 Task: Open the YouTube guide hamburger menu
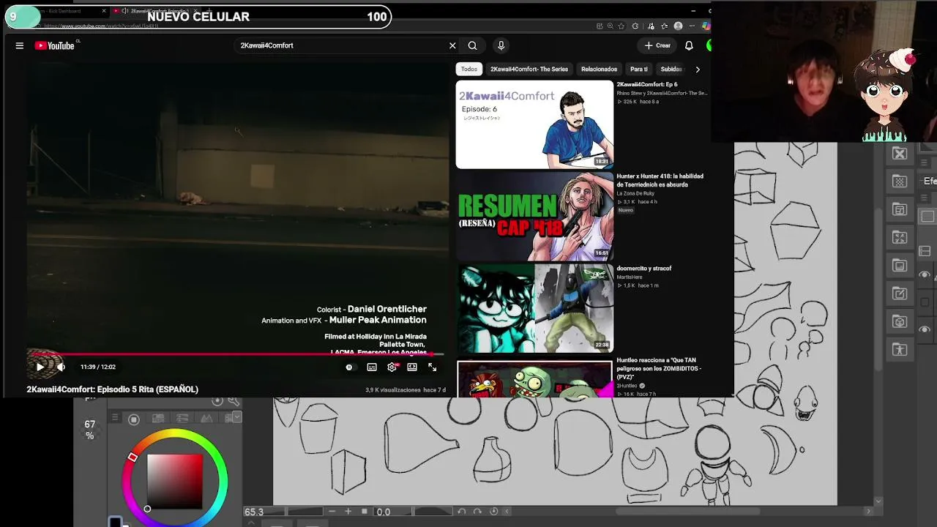coord(20,45)
